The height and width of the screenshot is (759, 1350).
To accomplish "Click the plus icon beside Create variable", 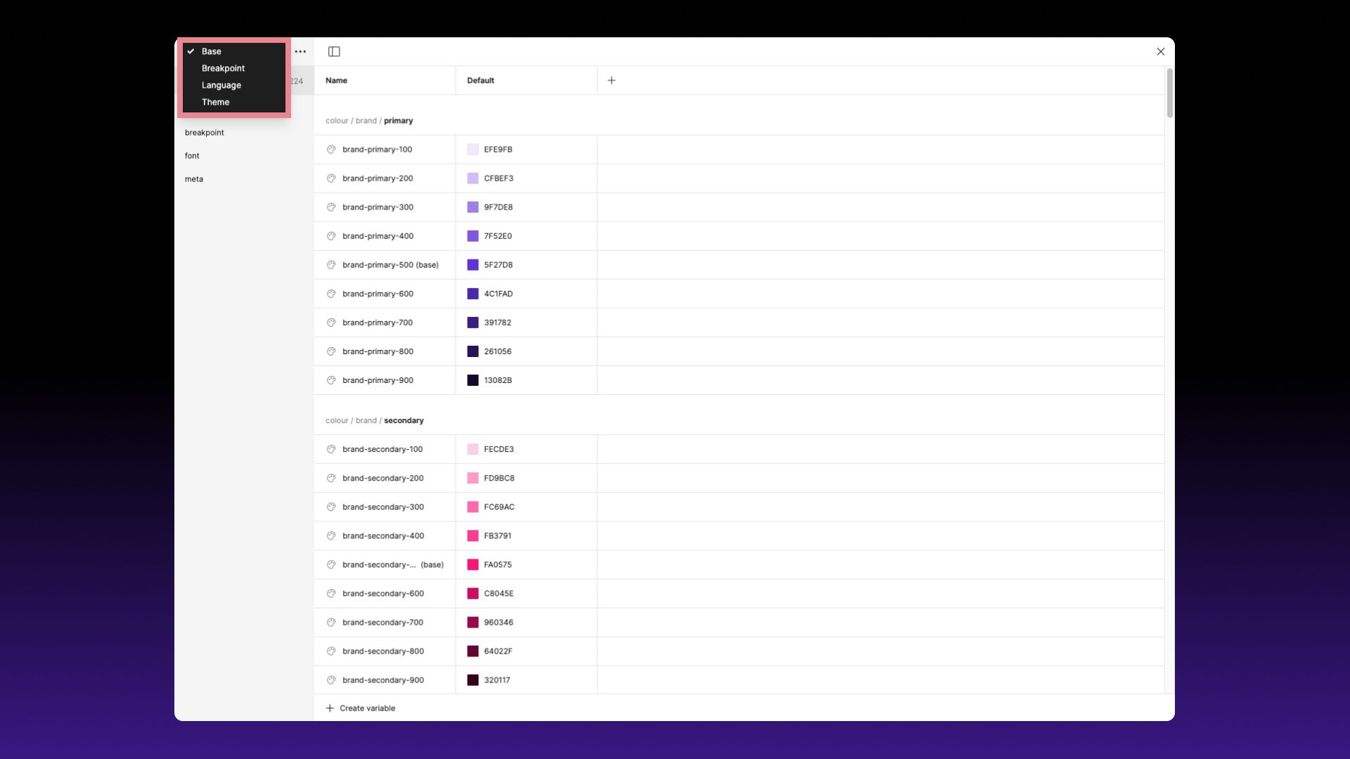I will [x=330, y=708].
